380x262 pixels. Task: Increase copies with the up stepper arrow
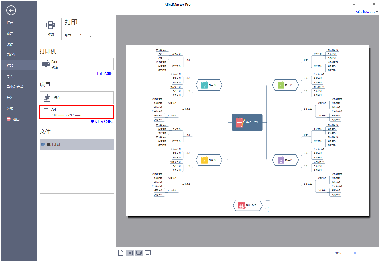click(90, 34)
